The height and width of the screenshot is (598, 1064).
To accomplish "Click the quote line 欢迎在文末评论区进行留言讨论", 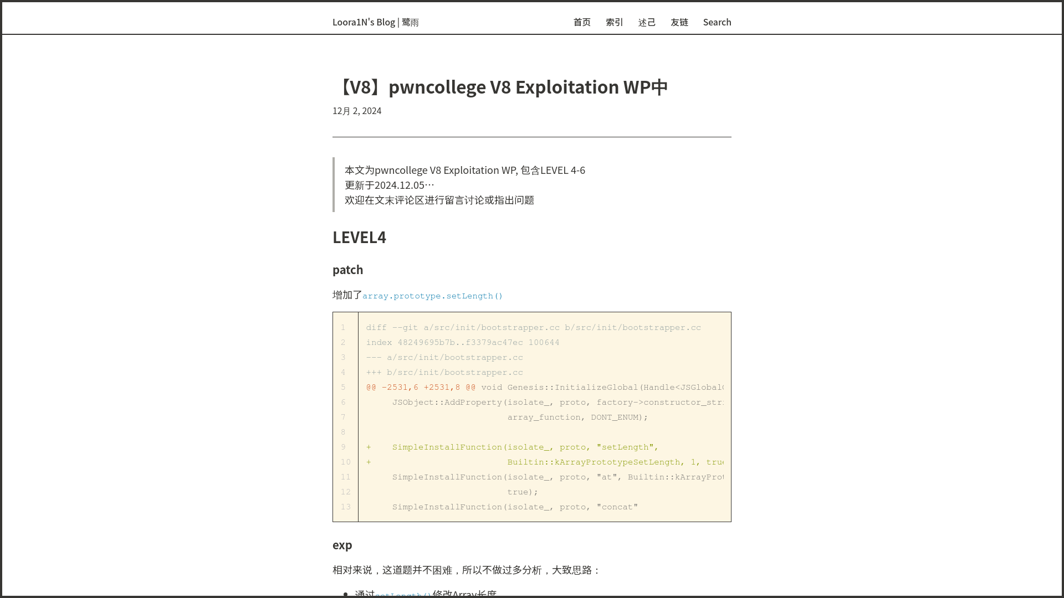I will pos(439,200).
